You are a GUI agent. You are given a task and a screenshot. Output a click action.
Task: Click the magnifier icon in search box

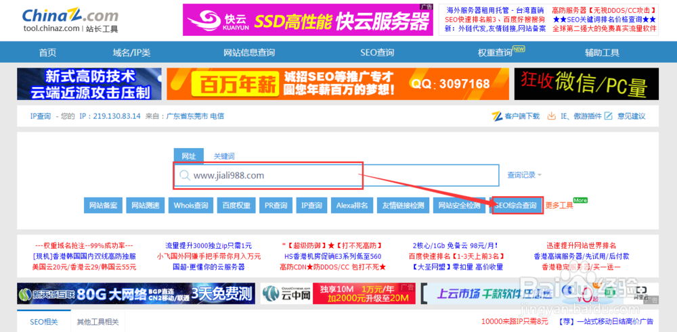tap(185, 175)
